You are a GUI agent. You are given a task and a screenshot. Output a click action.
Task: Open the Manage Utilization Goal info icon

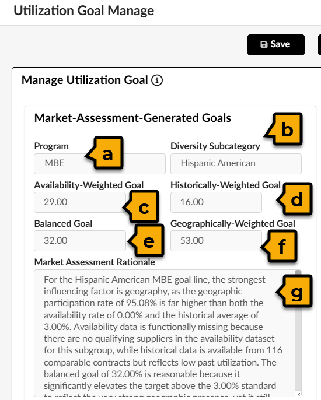pyautogui.click(x=157, y=80)
